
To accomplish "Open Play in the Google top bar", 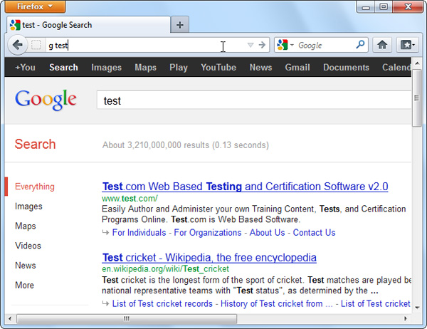I will (179, 68).
